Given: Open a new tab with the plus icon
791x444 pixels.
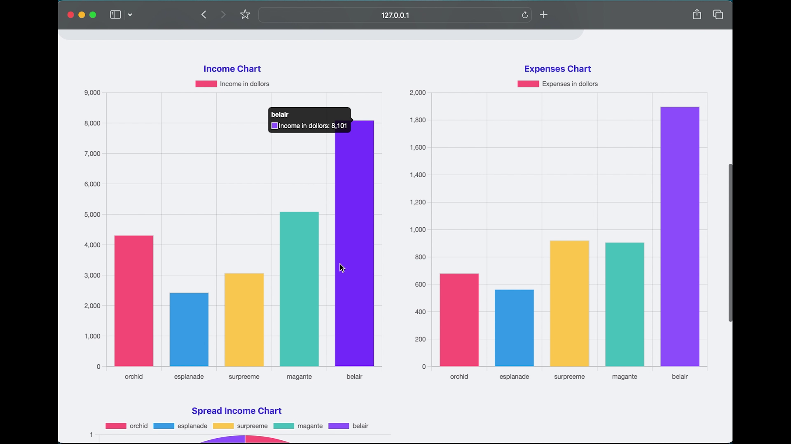Looking at the screenshot, I should 543,14.
